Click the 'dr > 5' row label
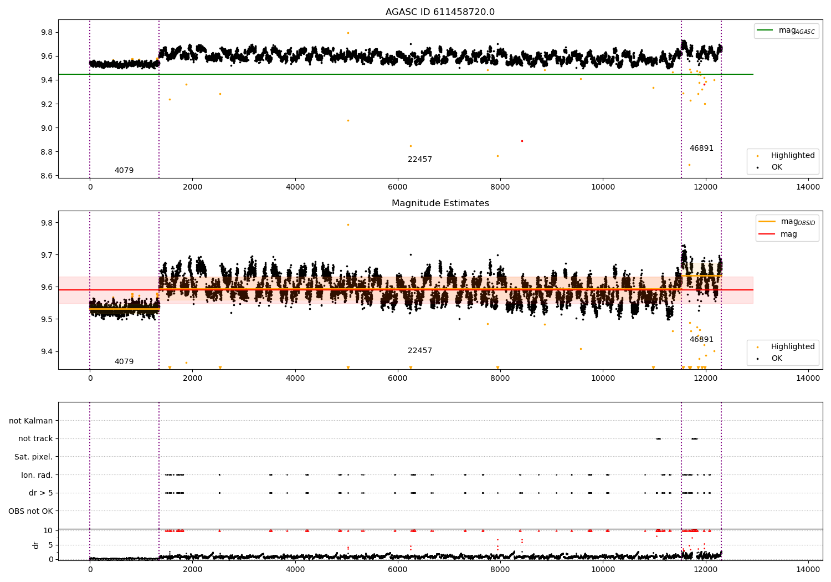This screenshot has width=831, height=582. coord(41,493)
